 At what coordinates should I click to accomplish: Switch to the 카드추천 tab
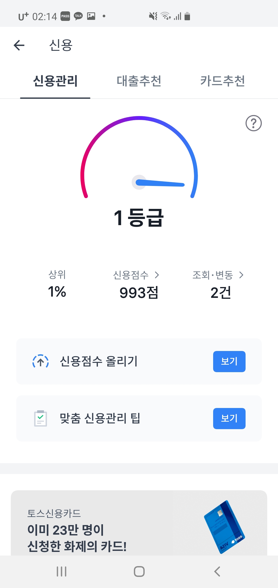tap(222, 81)
